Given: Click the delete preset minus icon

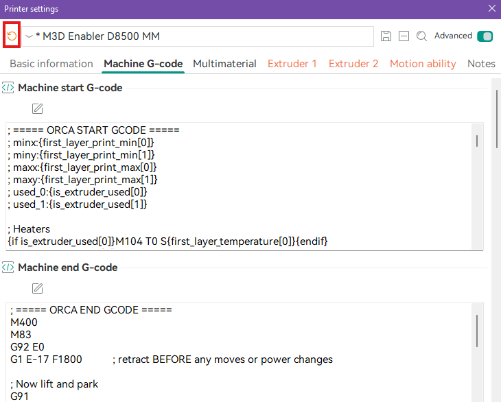Looking at the screenshot, I should (404, 36).
